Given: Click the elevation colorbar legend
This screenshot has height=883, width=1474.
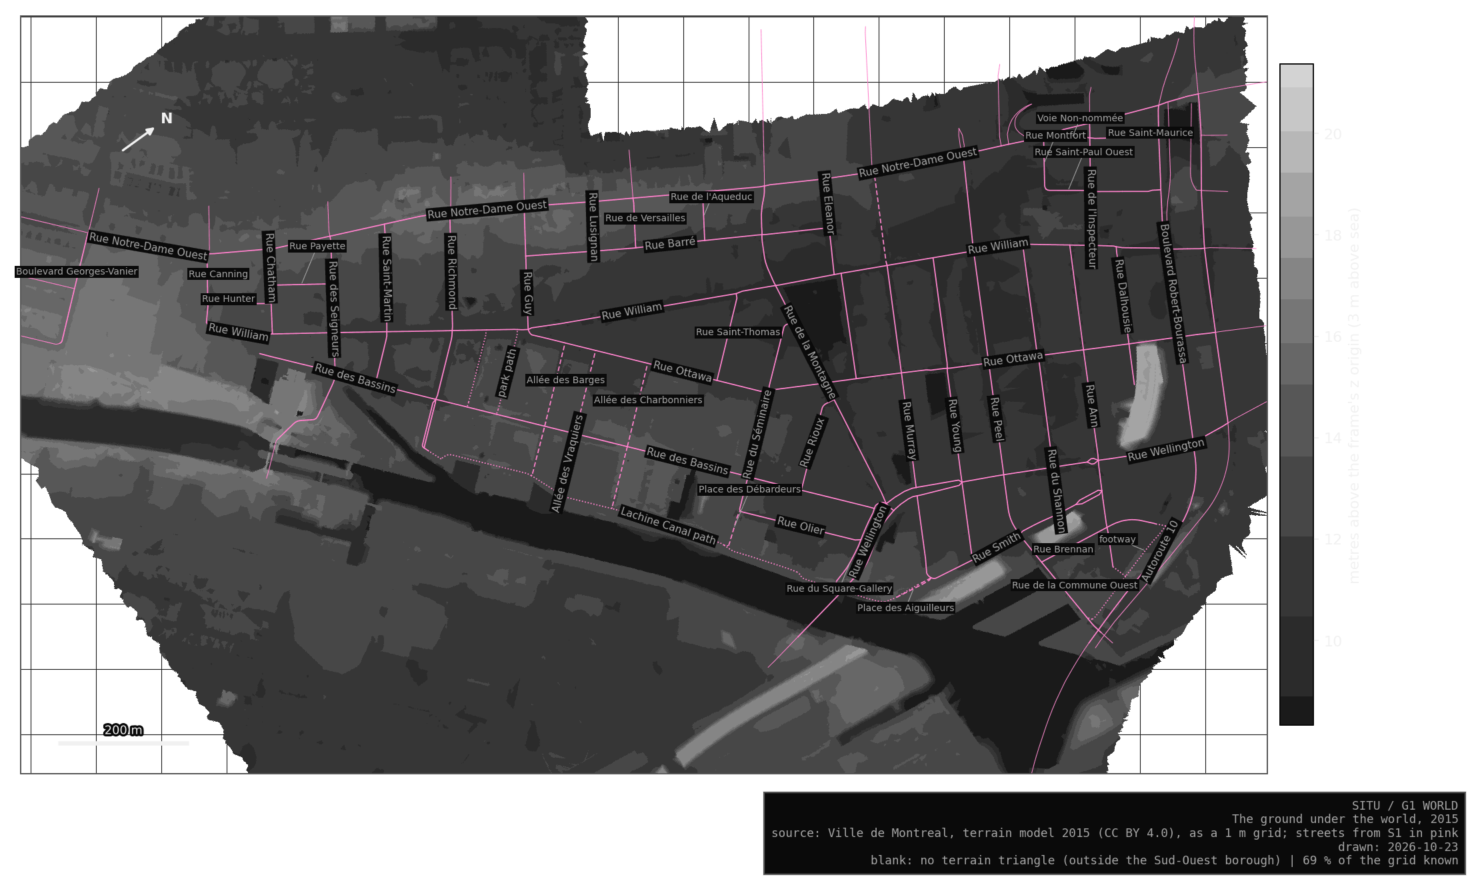Looking at the screenshot, I should click(x=1296, y=395).
